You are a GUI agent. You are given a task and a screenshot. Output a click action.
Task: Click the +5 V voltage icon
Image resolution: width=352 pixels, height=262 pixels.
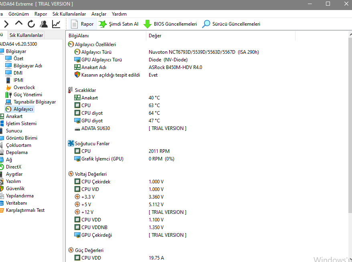(x=77, y=204)
